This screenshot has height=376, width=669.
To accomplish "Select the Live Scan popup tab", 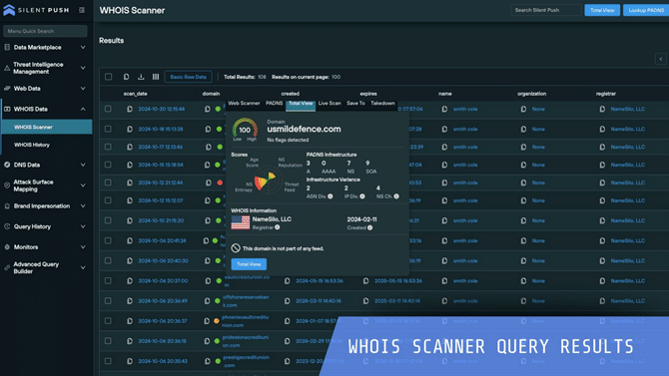I will click(330, 104).
